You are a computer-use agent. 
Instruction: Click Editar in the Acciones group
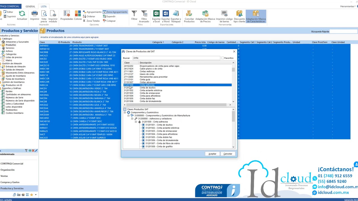click(x=8, y=12)
